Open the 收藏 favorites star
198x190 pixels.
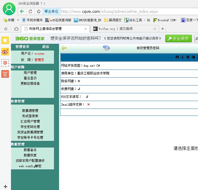tap(9, 20)
